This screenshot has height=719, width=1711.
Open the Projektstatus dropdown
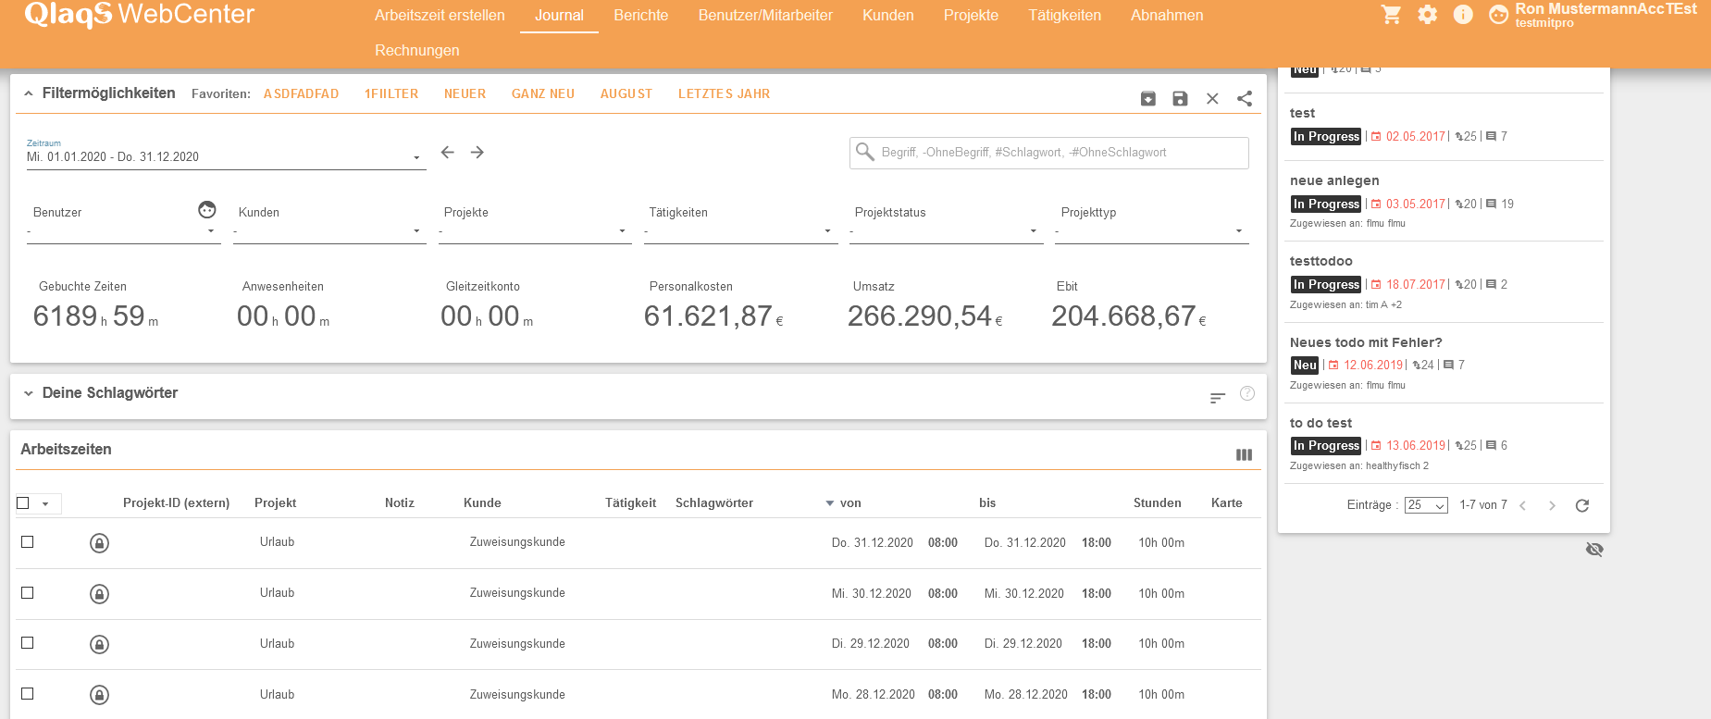[946, 231]
